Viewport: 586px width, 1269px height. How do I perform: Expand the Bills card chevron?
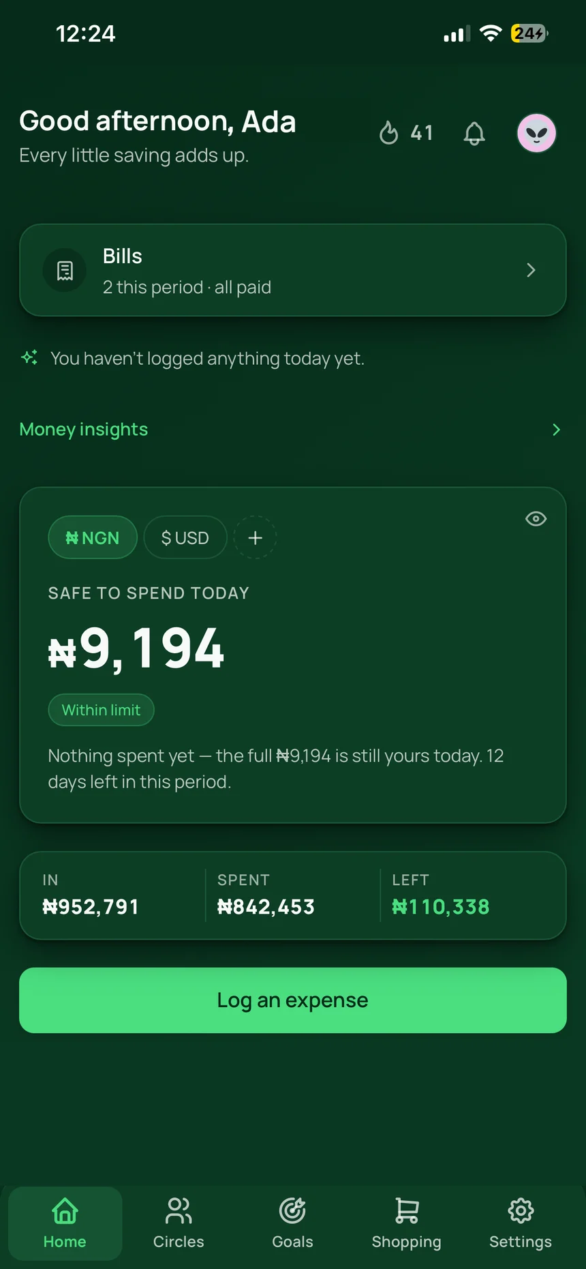[531, 270]
